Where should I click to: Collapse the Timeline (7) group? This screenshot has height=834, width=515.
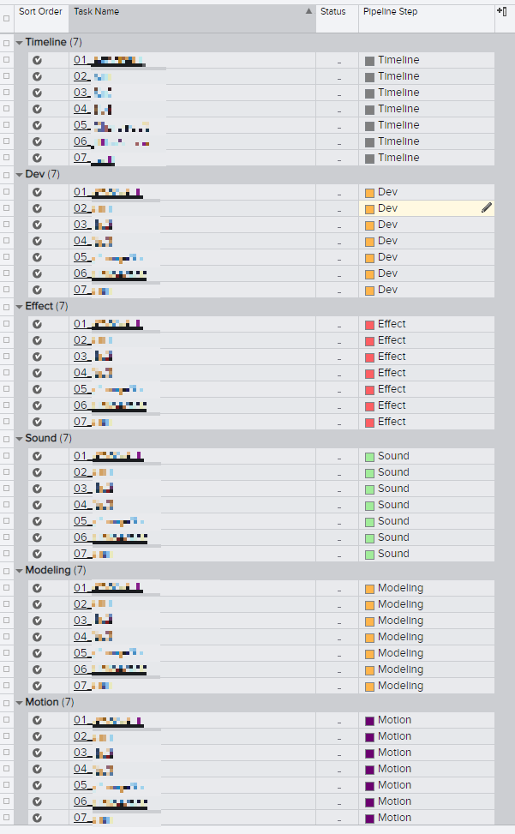point(20,43)
